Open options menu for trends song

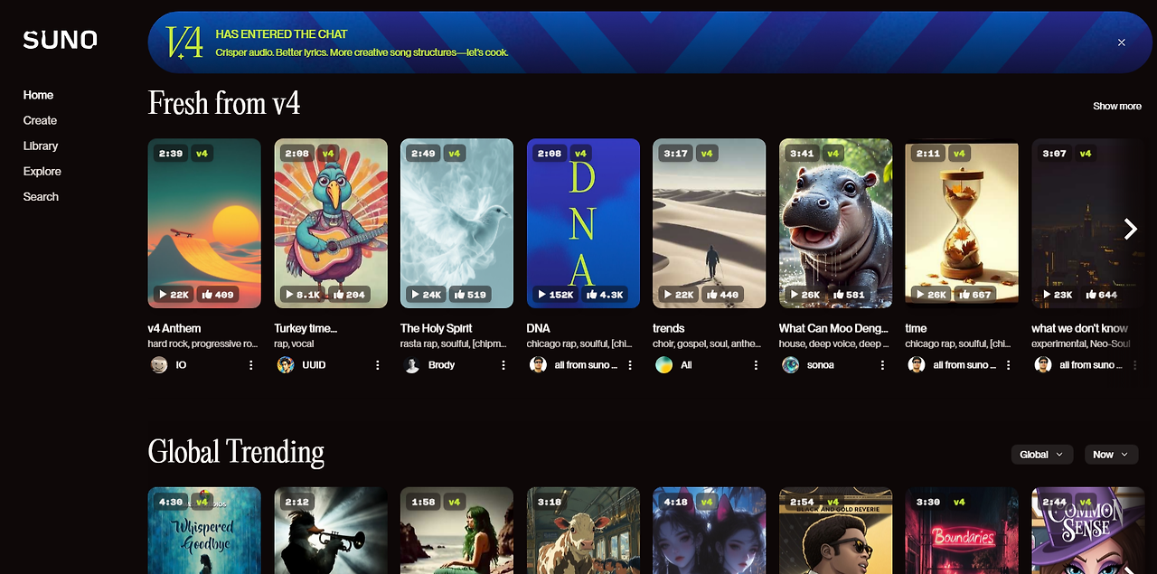(x=756, y=365)
